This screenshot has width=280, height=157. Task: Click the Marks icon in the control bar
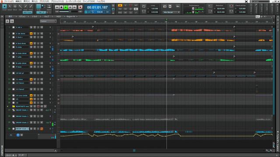pos(49,7)
